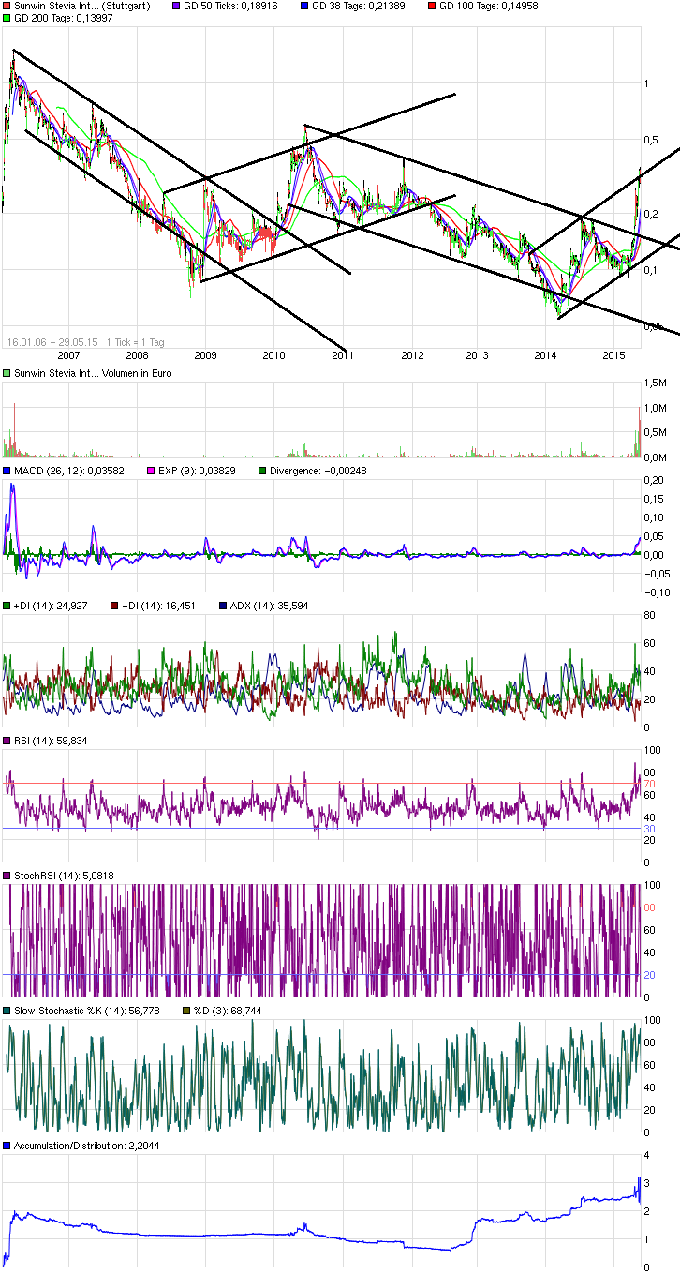This screenshot has width=680, height=1275.
Task: Click the teal Slow Stochastic %K swatch
Action: [7, 1011]
